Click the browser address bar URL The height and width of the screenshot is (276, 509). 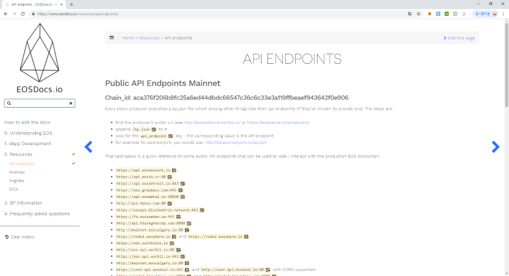[78, 14]
